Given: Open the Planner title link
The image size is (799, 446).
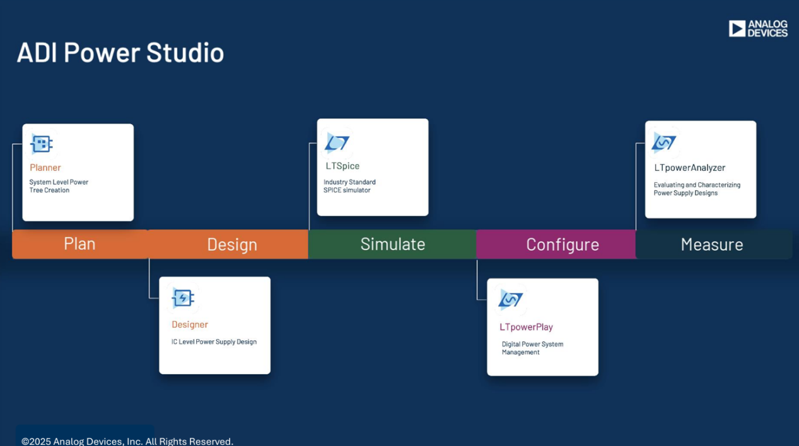Looking at the screenshot, I should pyautogui.click(x=45, y=168).
